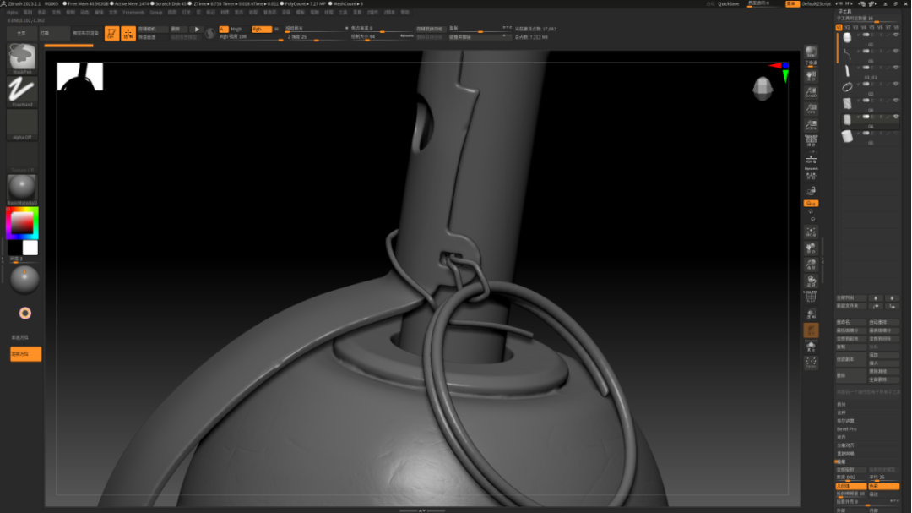Click the scroll document icon
This screenshot has width=912, height=513.
pos(811,76)
